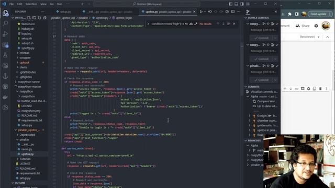Click Reconnect button in Colab
335x188 pixels.
click(307, 37)
